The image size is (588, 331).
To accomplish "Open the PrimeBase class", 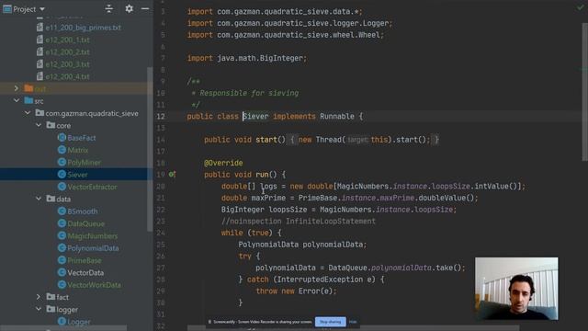I will (x=84, y=260).
